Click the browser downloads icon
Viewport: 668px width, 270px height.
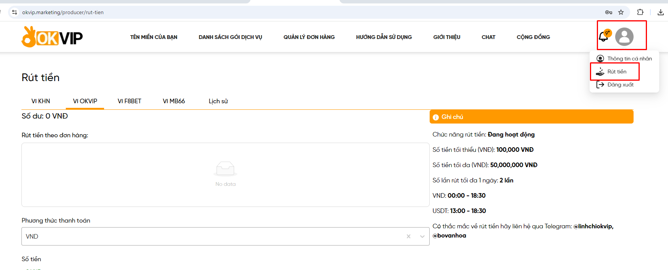[660, 12]
